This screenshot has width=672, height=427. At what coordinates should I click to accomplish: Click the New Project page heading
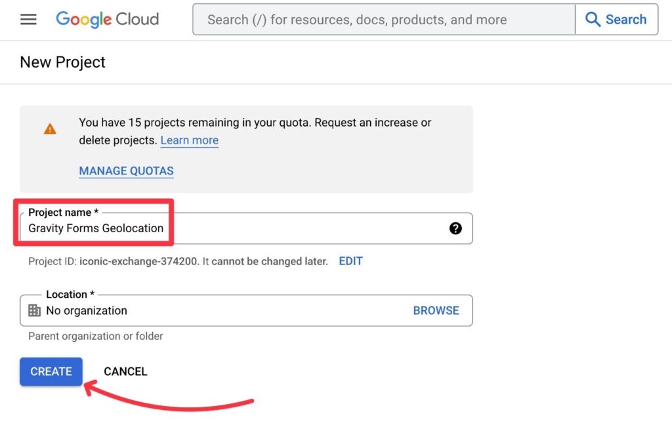click(x=62, y=62)
